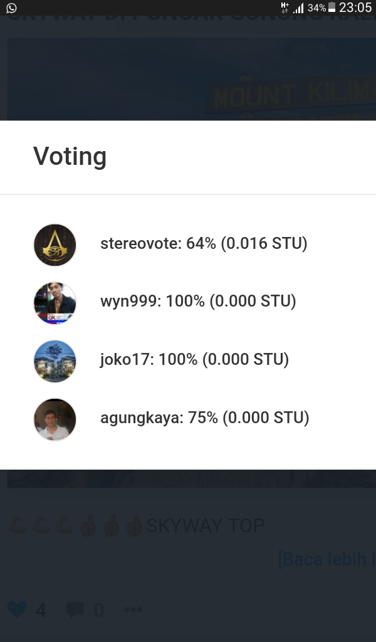The image size is (376, 642).
Task: Tap joko17's building avatar
Action: [x=55, y=360]
